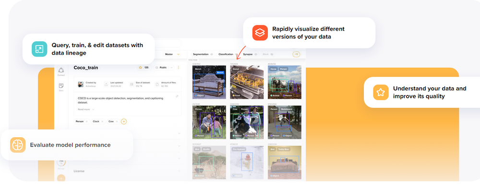Select the Classification layer tab

click(x=226, y=54)
